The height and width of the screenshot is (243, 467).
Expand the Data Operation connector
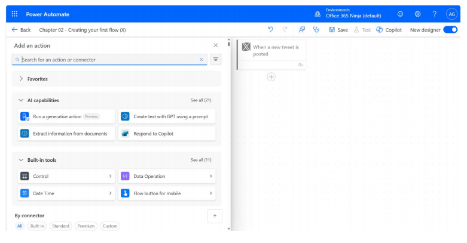tap(167, 176)
